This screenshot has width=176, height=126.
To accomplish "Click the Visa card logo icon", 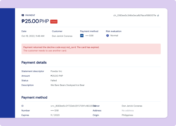I will point(82,36).
